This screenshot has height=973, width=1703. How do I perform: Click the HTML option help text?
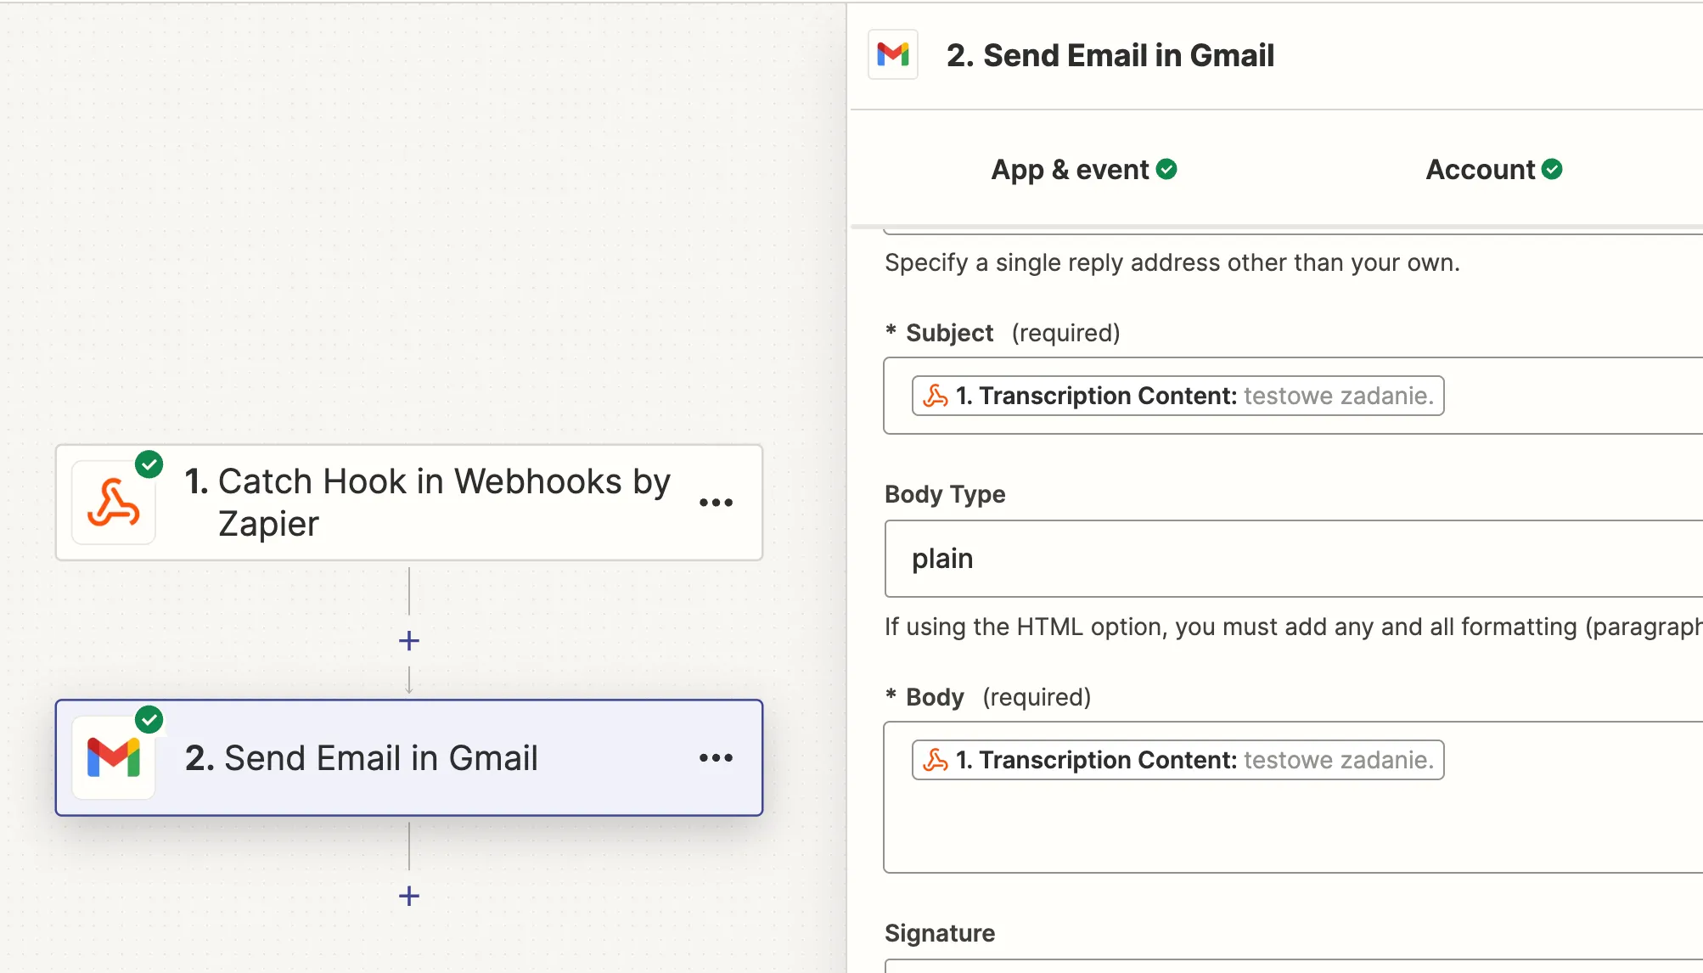click(x=1294, y=627)
